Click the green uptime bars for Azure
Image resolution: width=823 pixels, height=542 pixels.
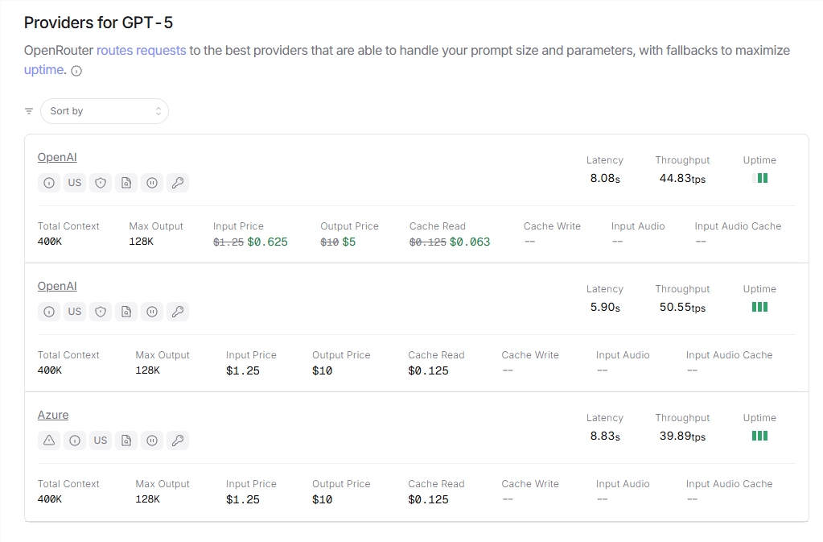pos(759,436)
